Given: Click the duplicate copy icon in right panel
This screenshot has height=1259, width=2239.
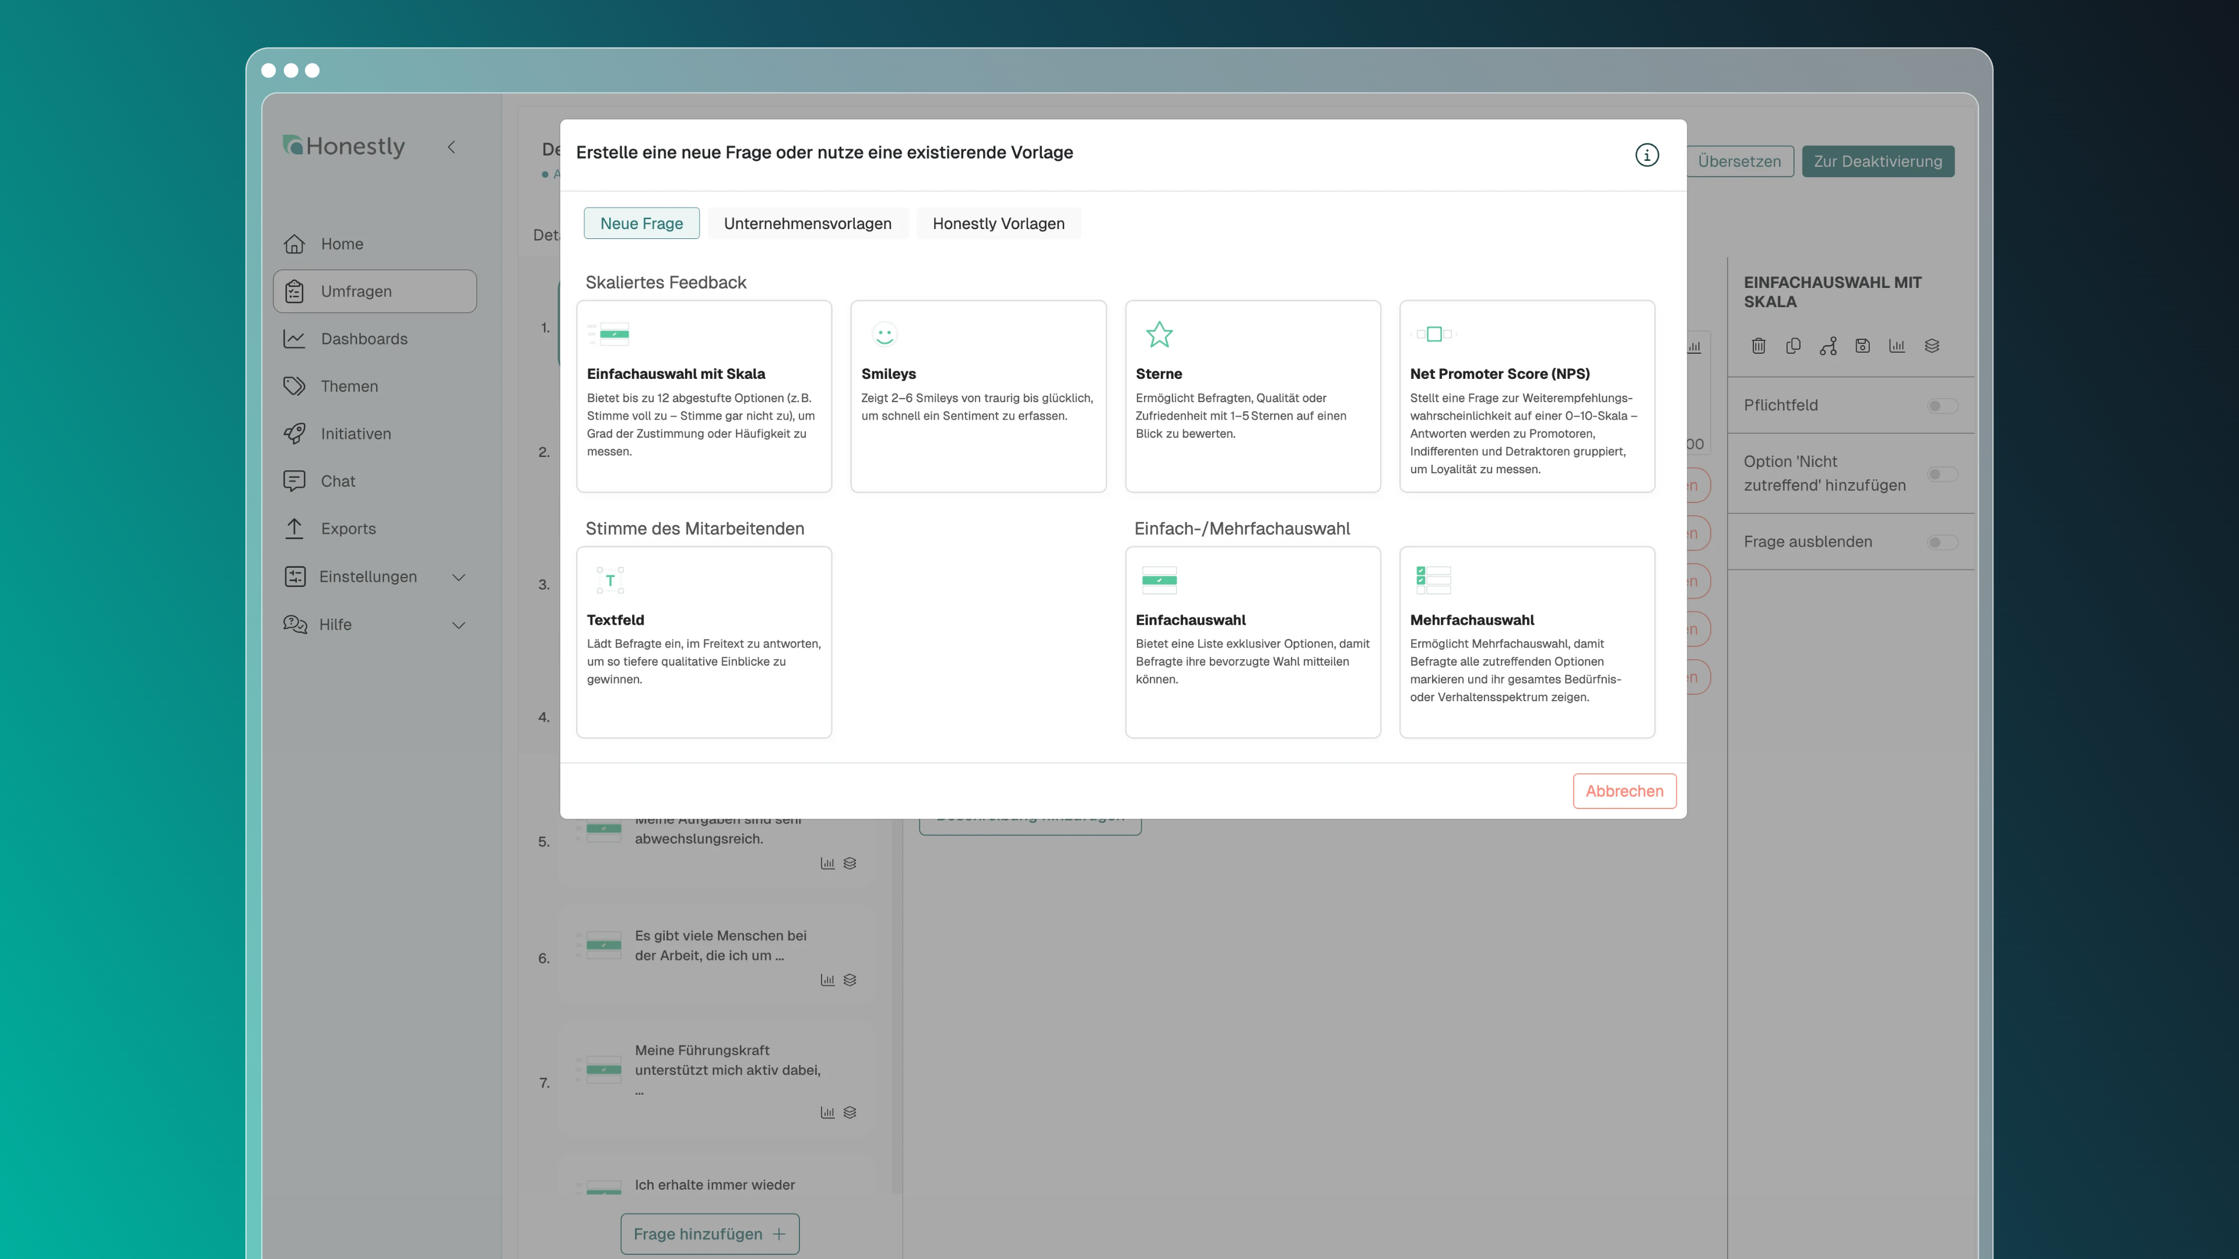Looking at the screenshot, I should 1793,346.
